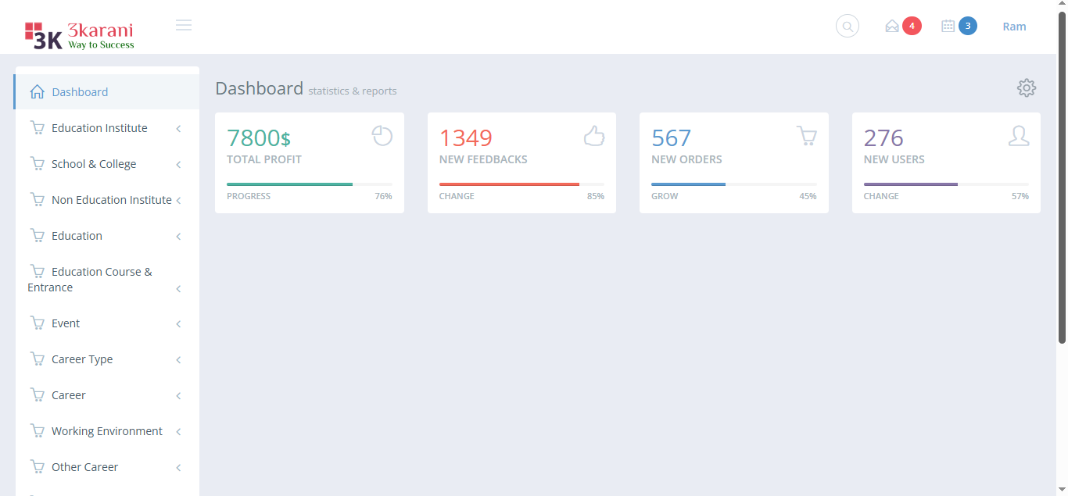Click the page vertical scrollbar
The width and height of the screenshot is (1068, 496).
point(1062,180)
